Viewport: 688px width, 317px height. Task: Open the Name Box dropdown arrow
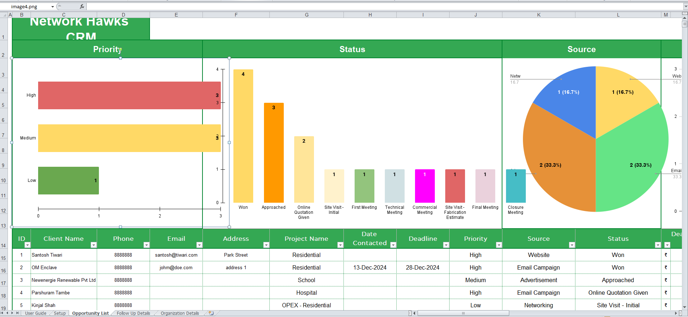pos(53,6)
